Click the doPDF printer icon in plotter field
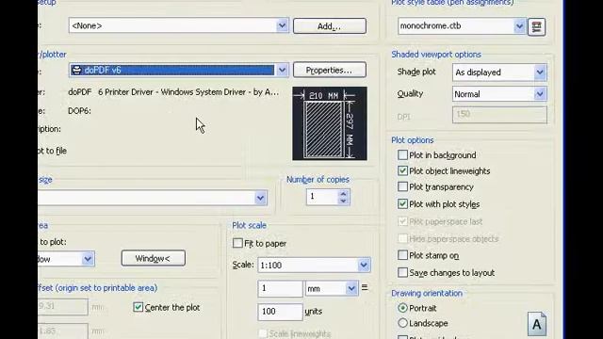Image resolution: width=603 pixels, height=339 pixels. [x=77, y=70]
